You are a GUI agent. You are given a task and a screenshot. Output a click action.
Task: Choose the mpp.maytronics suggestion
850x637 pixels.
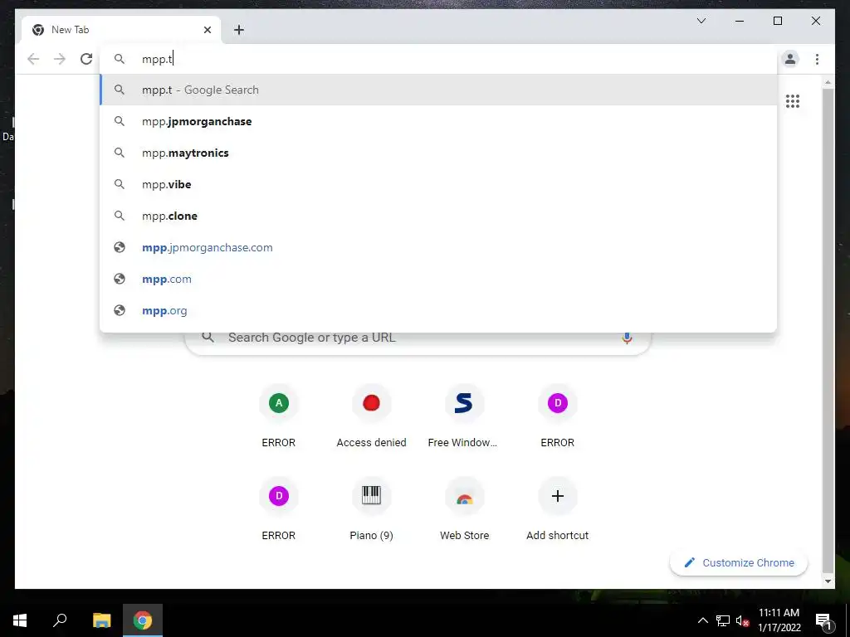(x=438, y=153)
